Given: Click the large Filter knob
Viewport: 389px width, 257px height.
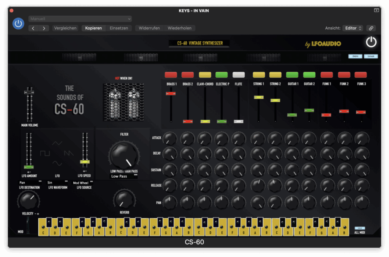Looking at the screenshot, I should pyautogui.click(x=123, y=155).
